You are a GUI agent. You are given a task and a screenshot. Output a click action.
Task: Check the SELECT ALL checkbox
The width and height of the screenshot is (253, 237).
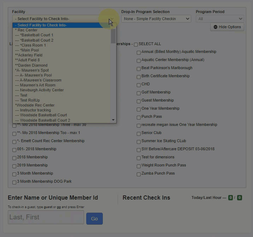136,44
